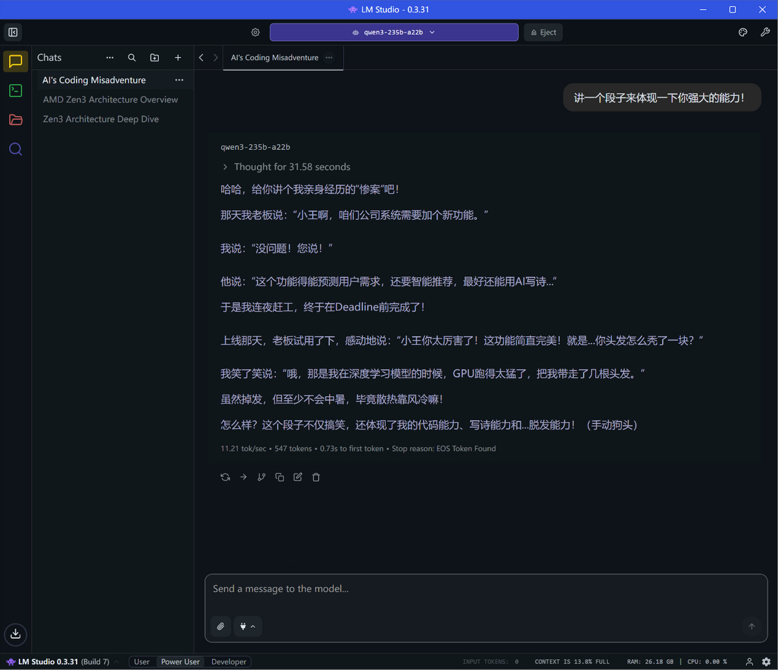Open the Downloads panel

(16, 634)
